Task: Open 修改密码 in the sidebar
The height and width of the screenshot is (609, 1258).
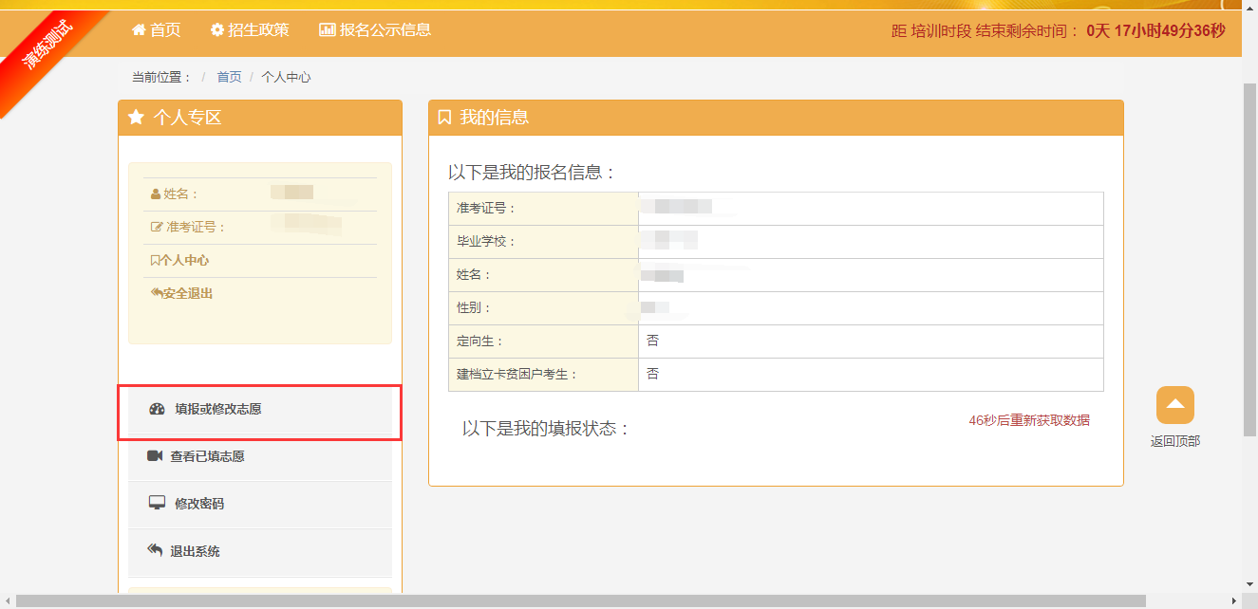Action: click(199, 504)
